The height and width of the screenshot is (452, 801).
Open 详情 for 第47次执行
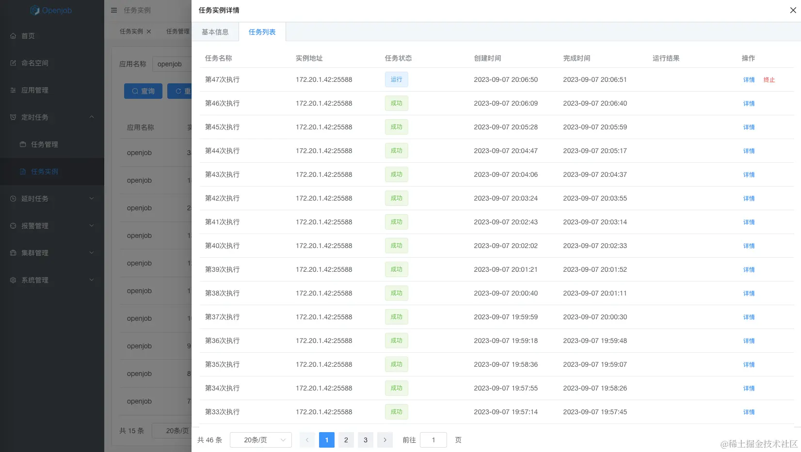click(749, 80)
